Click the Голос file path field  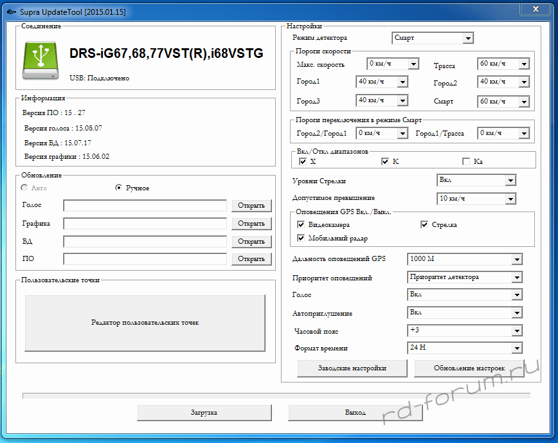point(145,205)
